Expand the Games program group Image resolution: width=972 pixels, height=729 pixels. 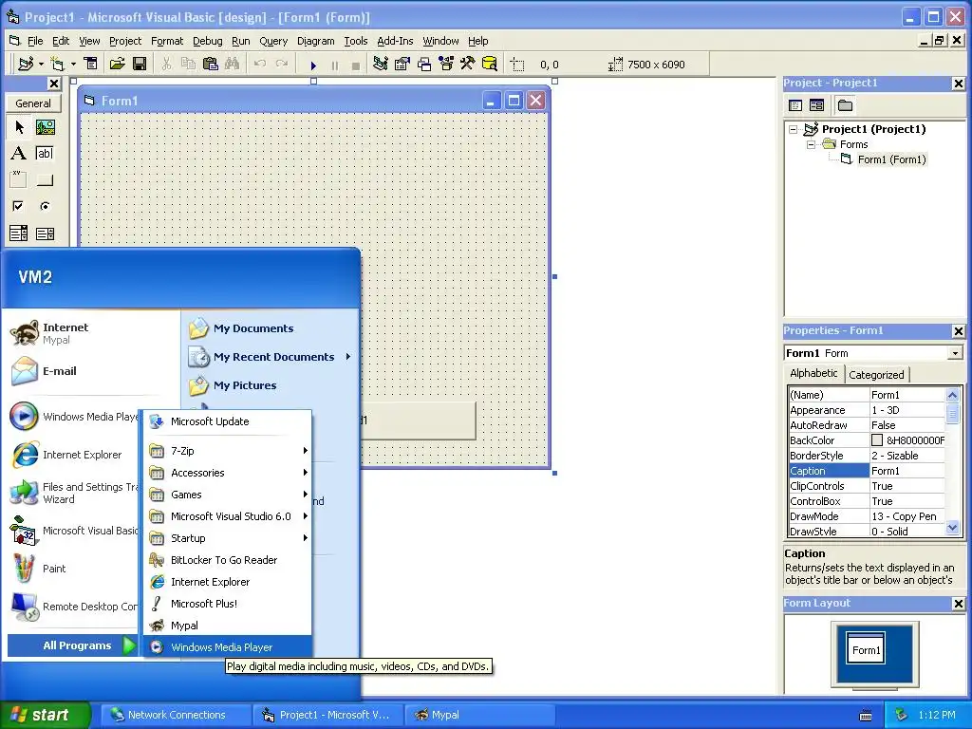tap(230, 495)
